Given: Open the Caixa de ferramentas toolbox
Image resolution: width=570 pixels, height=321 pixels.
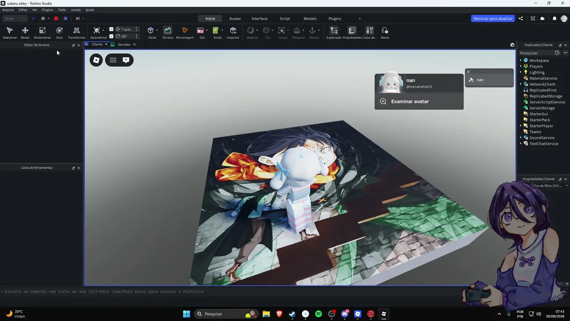Looking at the screenshot, I should click(370, 33).
